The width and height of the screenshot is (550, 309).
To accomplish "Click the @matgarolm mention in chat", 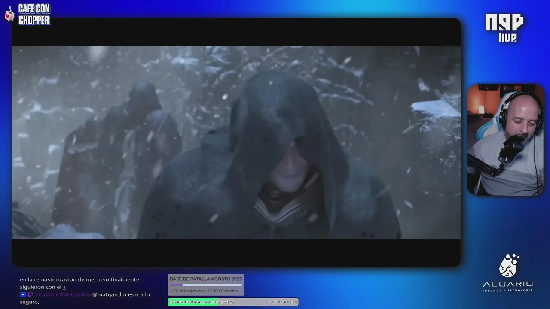I will [109, 294].
